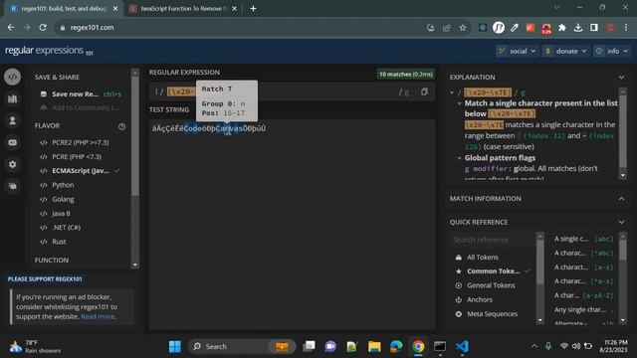
Task: Click the regular expressions 101 logo
Action: click(x=49, y=51)
